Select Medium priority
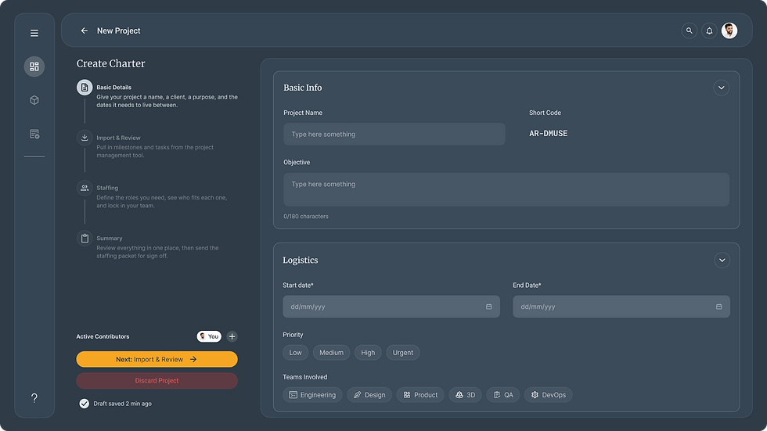 click(x=331, y=353)
